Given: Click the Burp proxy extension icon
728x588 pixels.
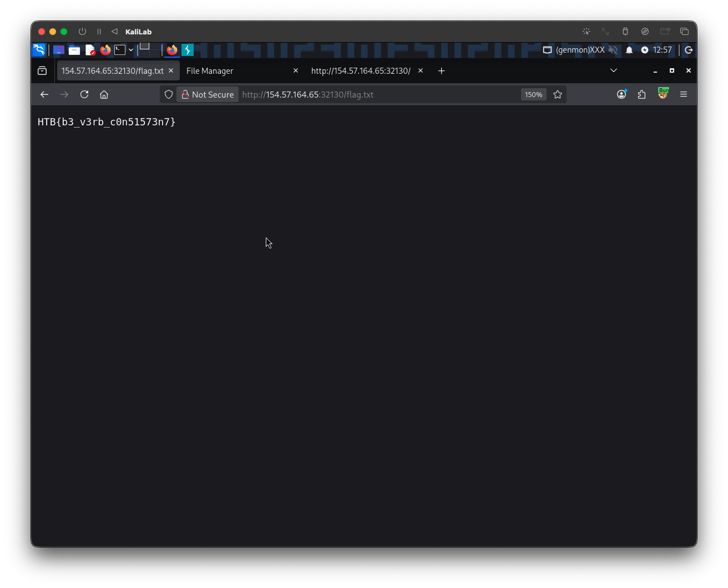Looking at the screenshot, I should (663, 94).
